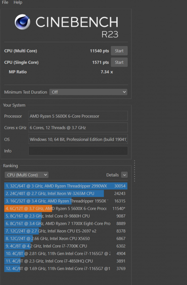Select the Intel Core i9-9880H ranking row
The width and height of the screenshot is (187, 285).
[66, 216]
